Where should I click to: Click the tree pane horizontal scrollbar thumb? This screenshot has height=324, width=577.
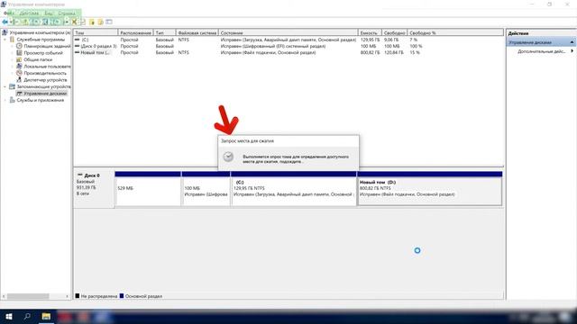tap(28, 296)
